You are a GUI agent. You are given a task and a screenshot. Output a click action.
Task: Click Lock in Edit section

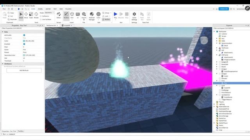point(106,16)
